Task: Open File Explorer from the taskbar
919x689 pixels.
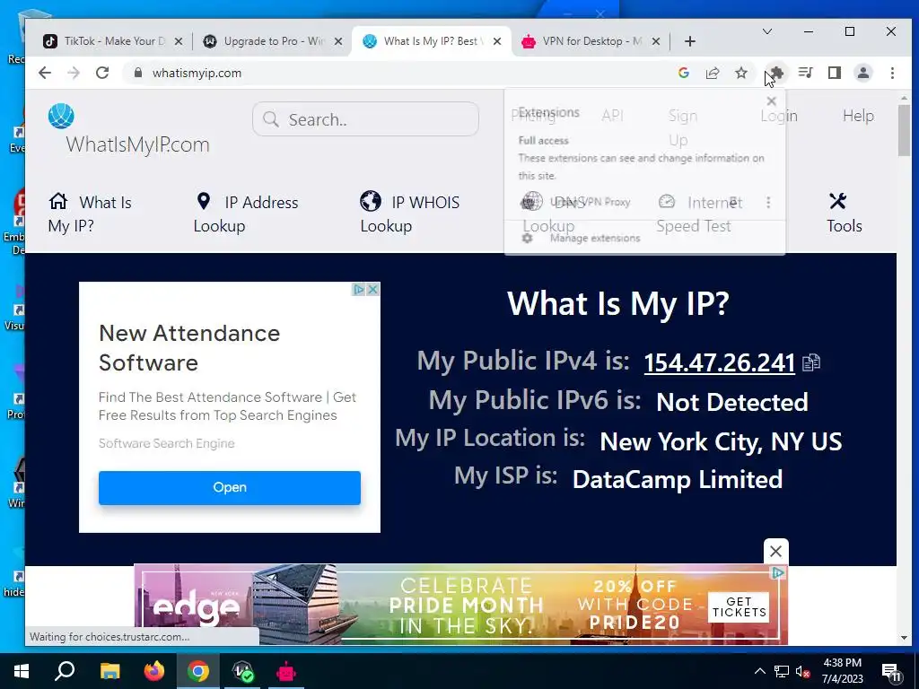Action: [109, 671]
